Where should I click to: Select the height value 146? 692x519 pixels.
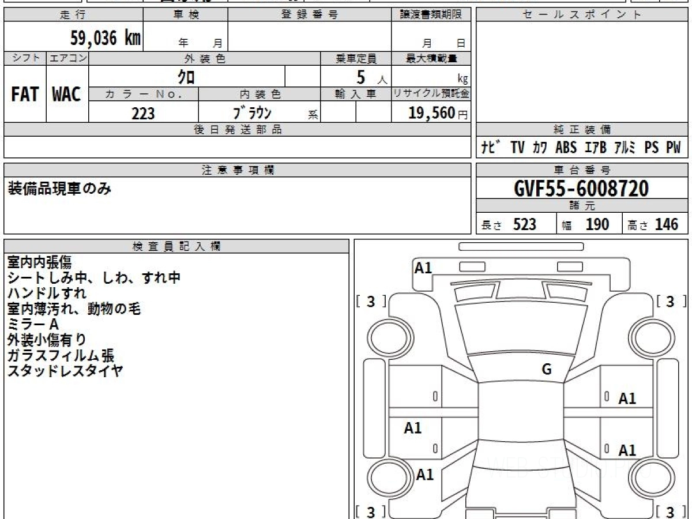(x=666, y=224)
